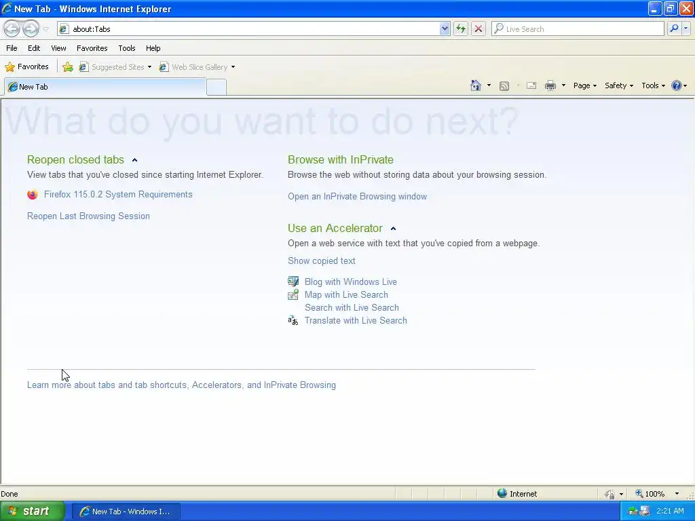Click Show copied text link

click(x=321, y=261)
